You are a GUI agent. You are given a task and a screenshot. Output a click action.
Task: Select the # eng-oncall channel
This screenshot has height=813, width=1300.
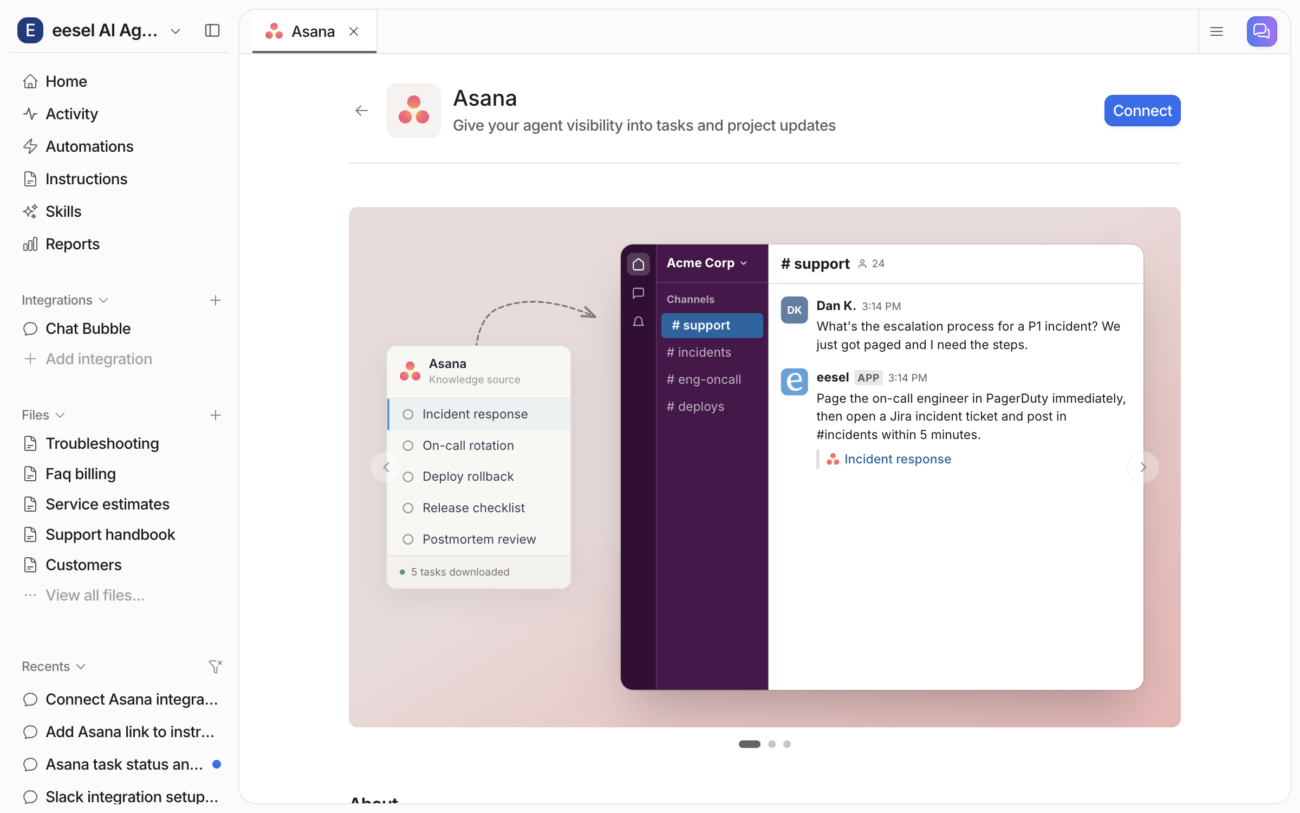coord(704,379)
